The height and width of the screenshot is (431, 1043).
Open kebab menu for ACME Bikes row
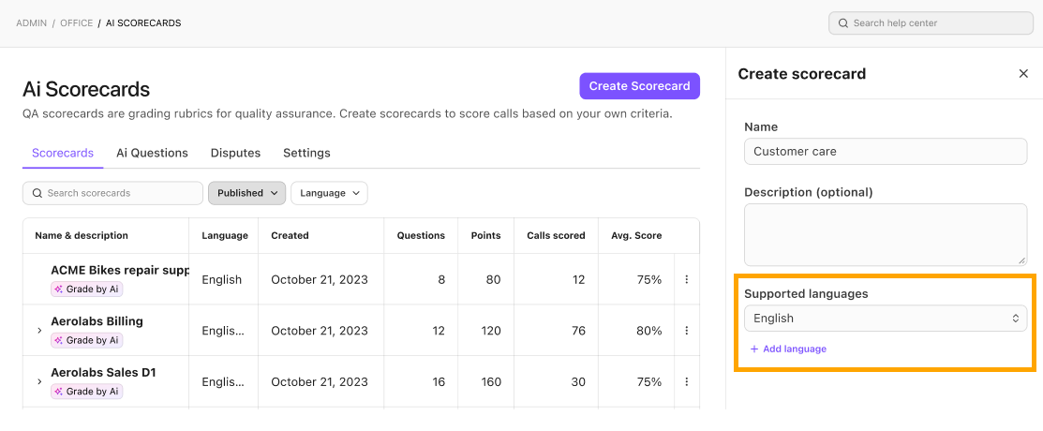(687, 280)
